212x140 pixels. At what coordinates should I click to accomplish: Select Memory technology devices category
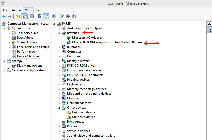[x=87, y=89]
